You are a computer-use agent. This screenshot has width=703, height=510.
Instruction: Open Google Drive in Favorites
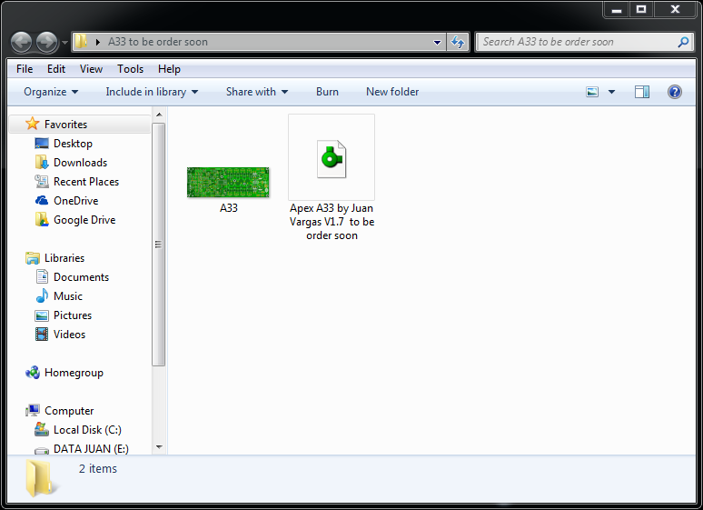84,220
